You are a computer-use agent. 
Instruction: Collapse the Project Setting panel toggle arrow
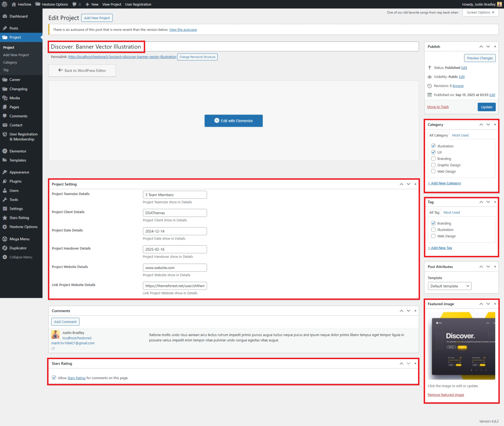[x=415, y=184]
